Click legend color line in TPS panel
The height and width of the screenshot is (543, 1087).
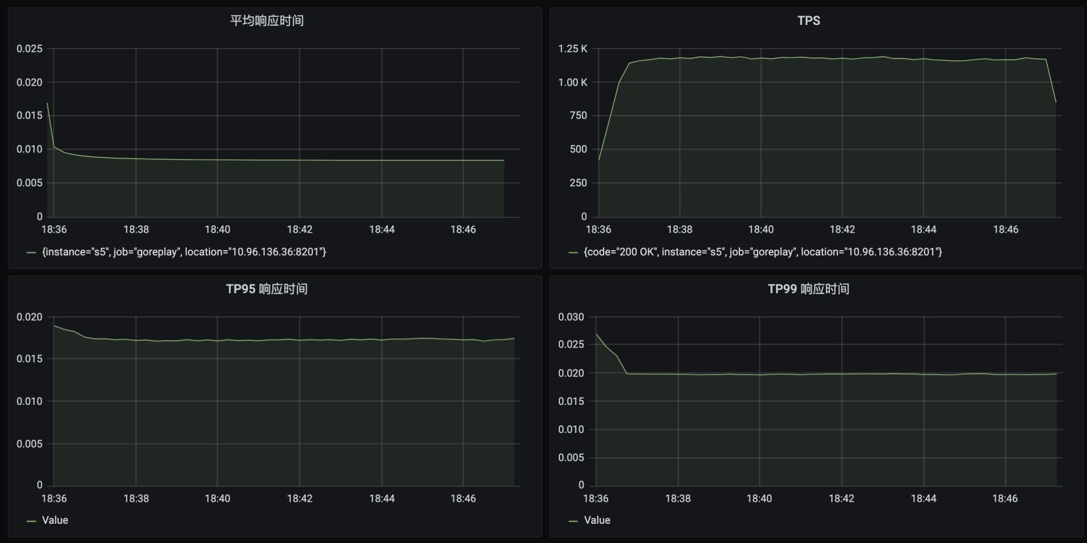point(573,253)
